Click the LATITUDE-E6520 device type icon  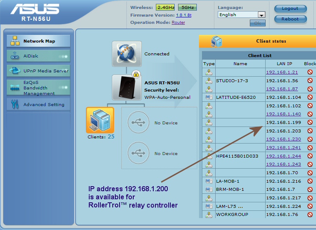(209, 97)
